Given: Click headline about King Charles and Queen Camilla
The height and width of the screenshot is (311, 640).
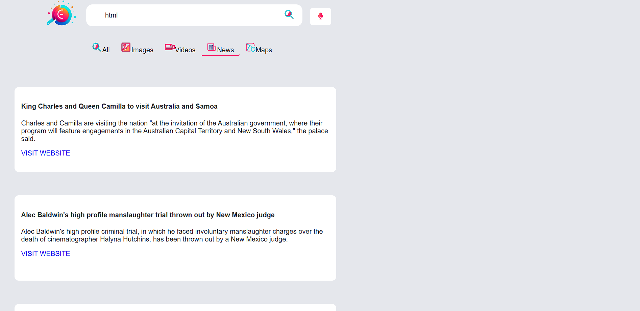Looking at the screenshot, I should (119, 106).
